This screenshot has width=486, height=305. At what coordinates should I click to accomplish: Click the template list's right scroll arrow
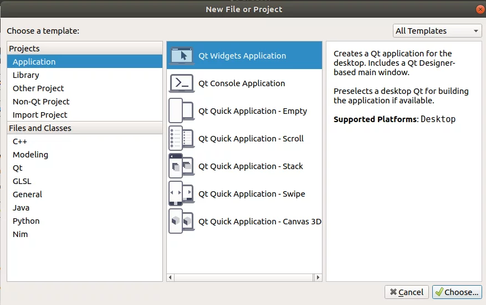click(318, 277)
